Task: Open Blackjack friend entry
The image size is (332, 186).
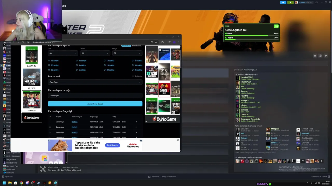Action: click(x=248, y=102)
